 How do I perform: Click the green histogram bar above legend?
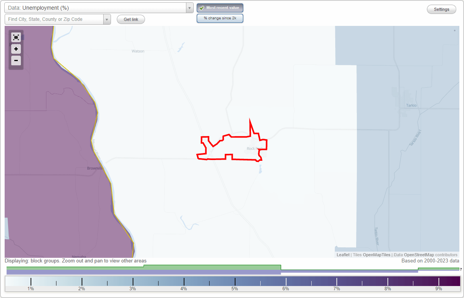212,267
